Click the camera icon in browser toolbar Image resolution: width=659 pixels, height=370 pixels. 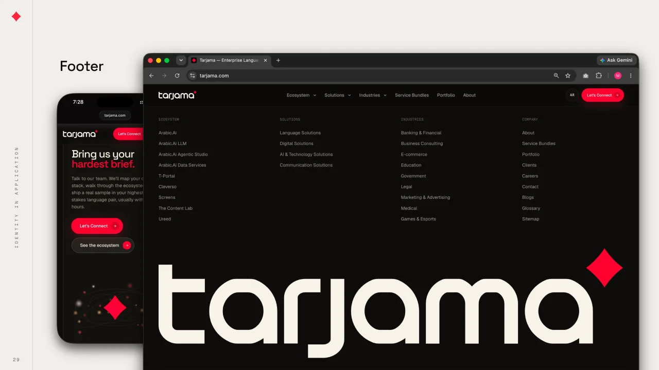tap(585, 76)
